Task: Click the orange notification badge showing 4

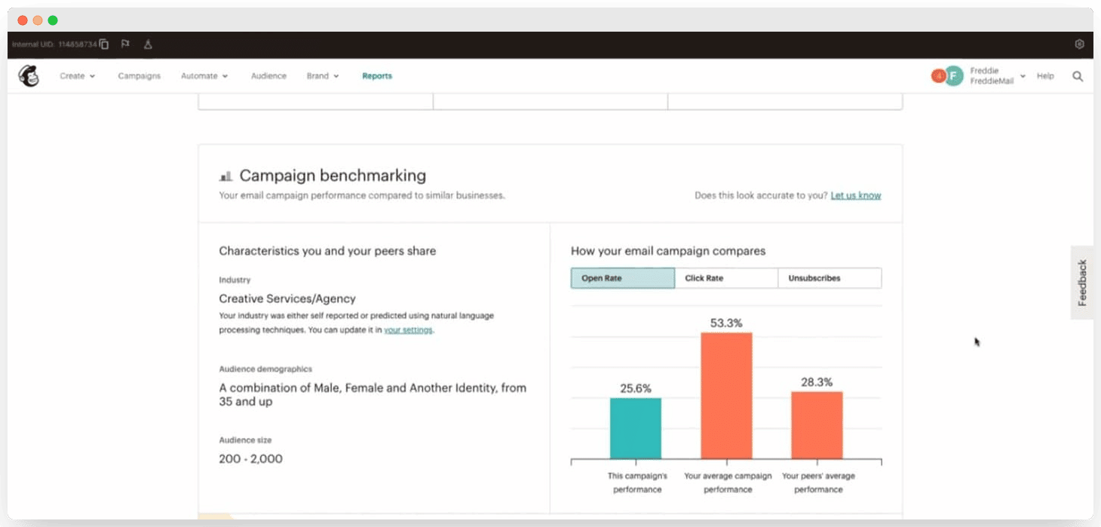Action: 938,75
